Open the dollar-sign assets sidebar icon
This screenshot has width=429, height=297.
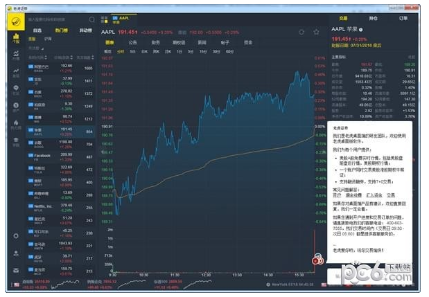click(x=16, y=107)
